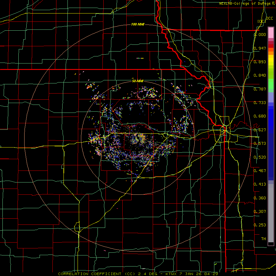276x276 pixels.
Task: Click the 0.680 legend value
Action: 260,116
